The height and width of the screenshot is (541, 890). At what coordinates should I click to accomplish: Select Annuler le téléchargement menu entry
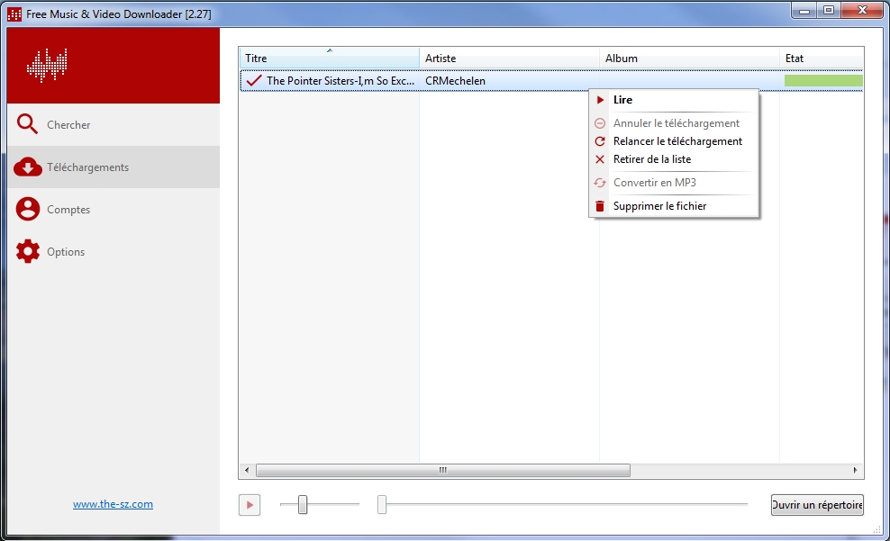click(674, 123)
